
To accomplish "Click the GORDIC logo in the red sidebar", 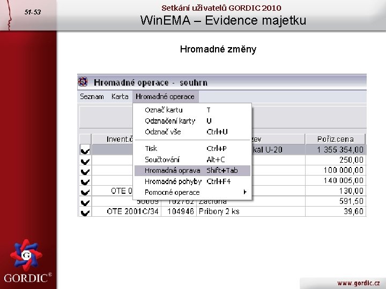I will tap(26, 261).
